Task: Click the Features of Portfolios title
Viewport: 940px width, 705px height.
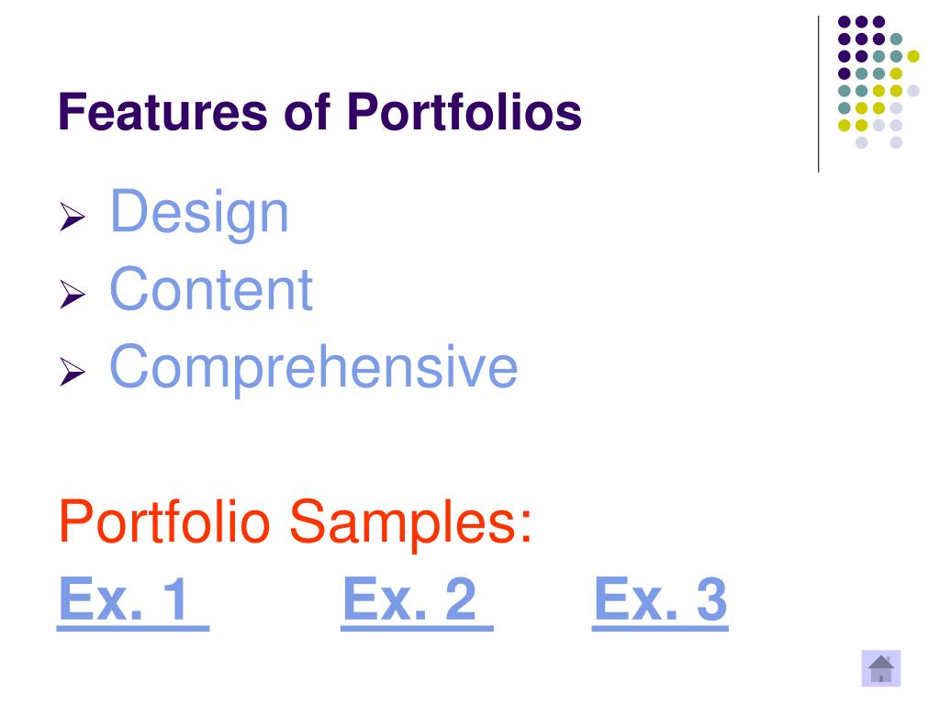Action: (319, 112)
